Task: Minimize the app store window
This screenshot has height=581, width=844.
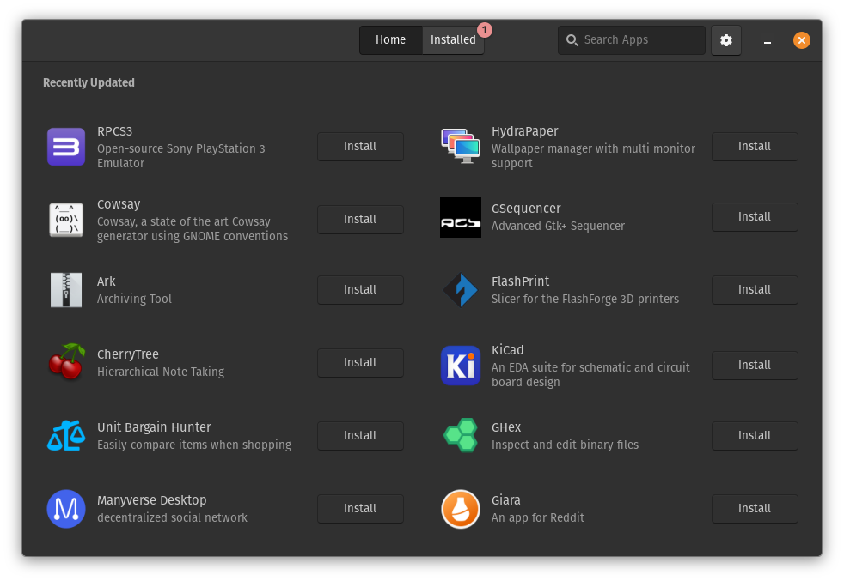Action: 768,41
